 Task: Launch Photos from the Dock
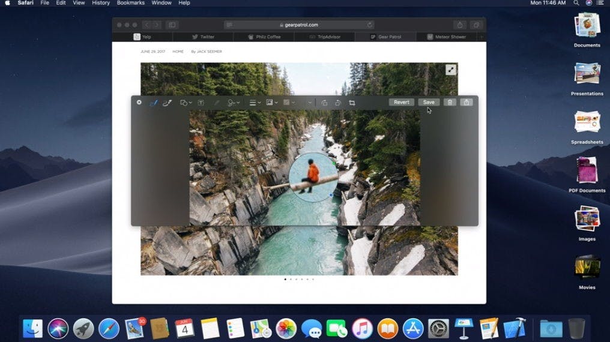(x=286, y=328)
